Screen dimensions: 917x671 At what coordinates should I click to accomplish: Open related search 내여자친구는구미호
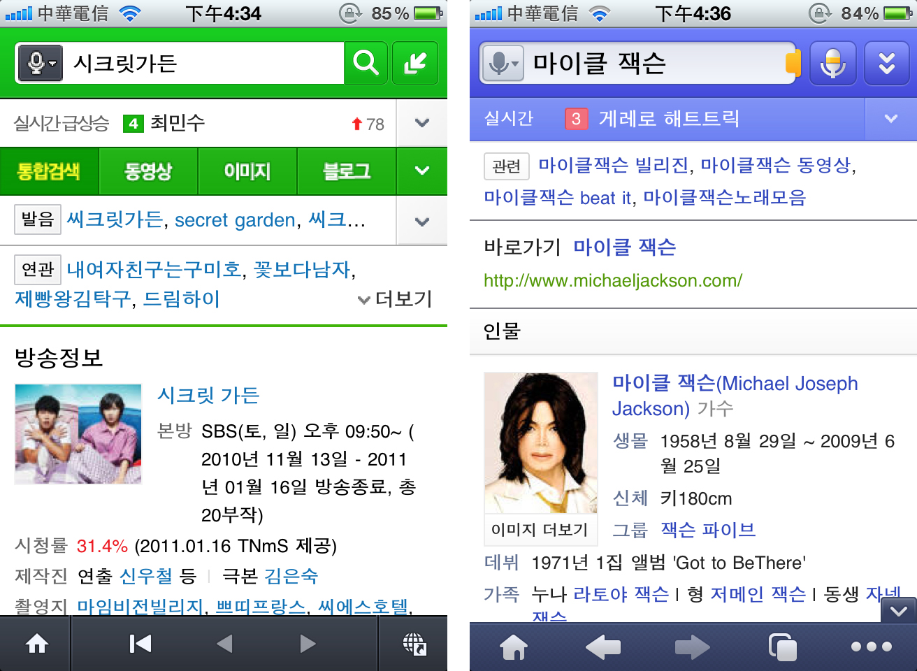point(154,269)
